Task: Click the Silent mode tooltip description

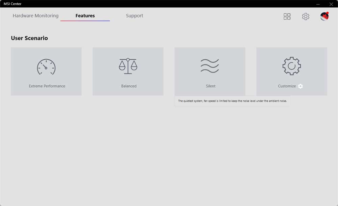Action: pyautogui.click(x=233, y=101)
